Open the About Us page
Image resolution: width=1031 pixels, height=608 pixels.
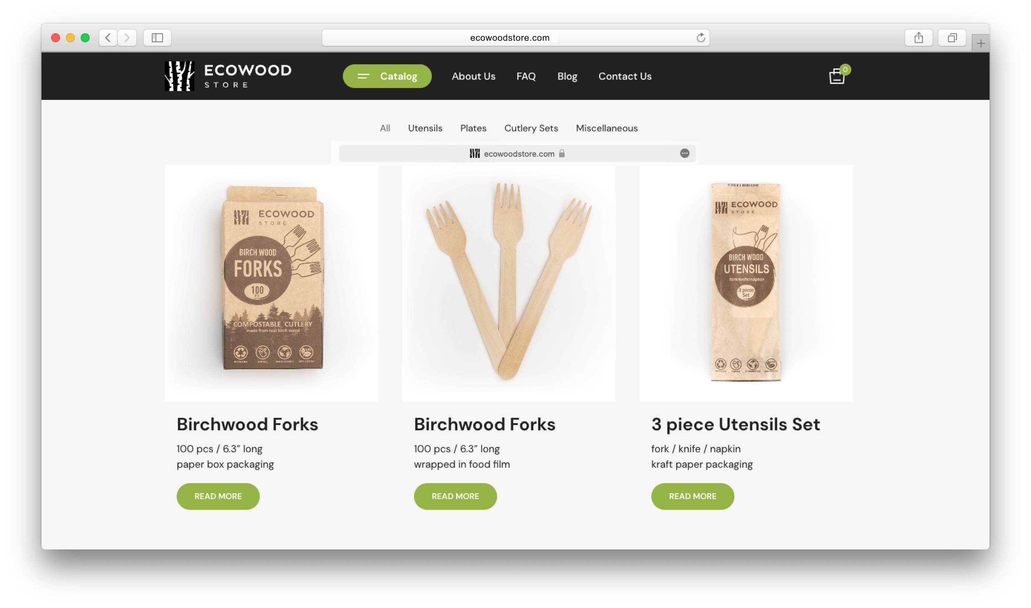[473, 76]
